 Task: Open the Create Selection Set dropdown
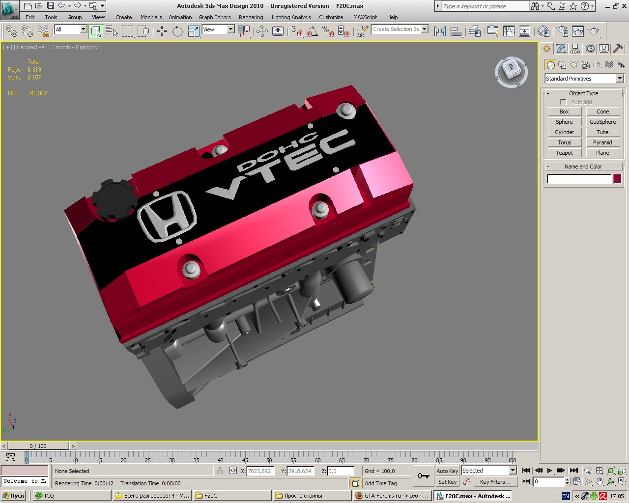tap(424, 29)
